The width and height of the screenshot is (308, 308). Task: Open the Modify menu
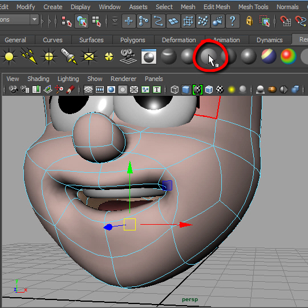pos(26,7)
